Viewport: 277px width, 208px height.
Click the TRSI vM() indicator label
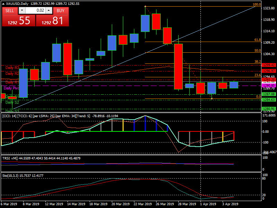coord(10,158)
